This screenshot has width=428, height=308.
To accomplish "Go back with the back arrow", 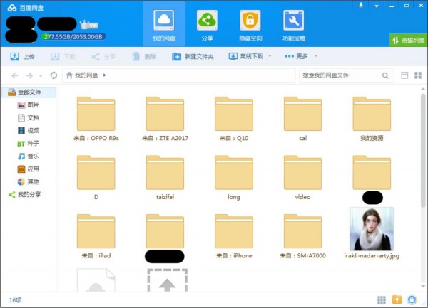I will point(15,75).
